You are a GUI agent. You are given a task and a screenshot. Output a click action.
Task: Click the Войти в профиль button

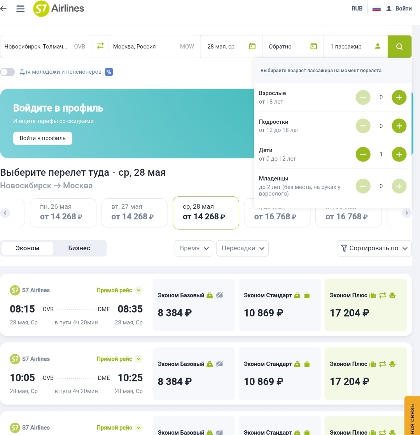pyautogui.click(x=43, y=138)
